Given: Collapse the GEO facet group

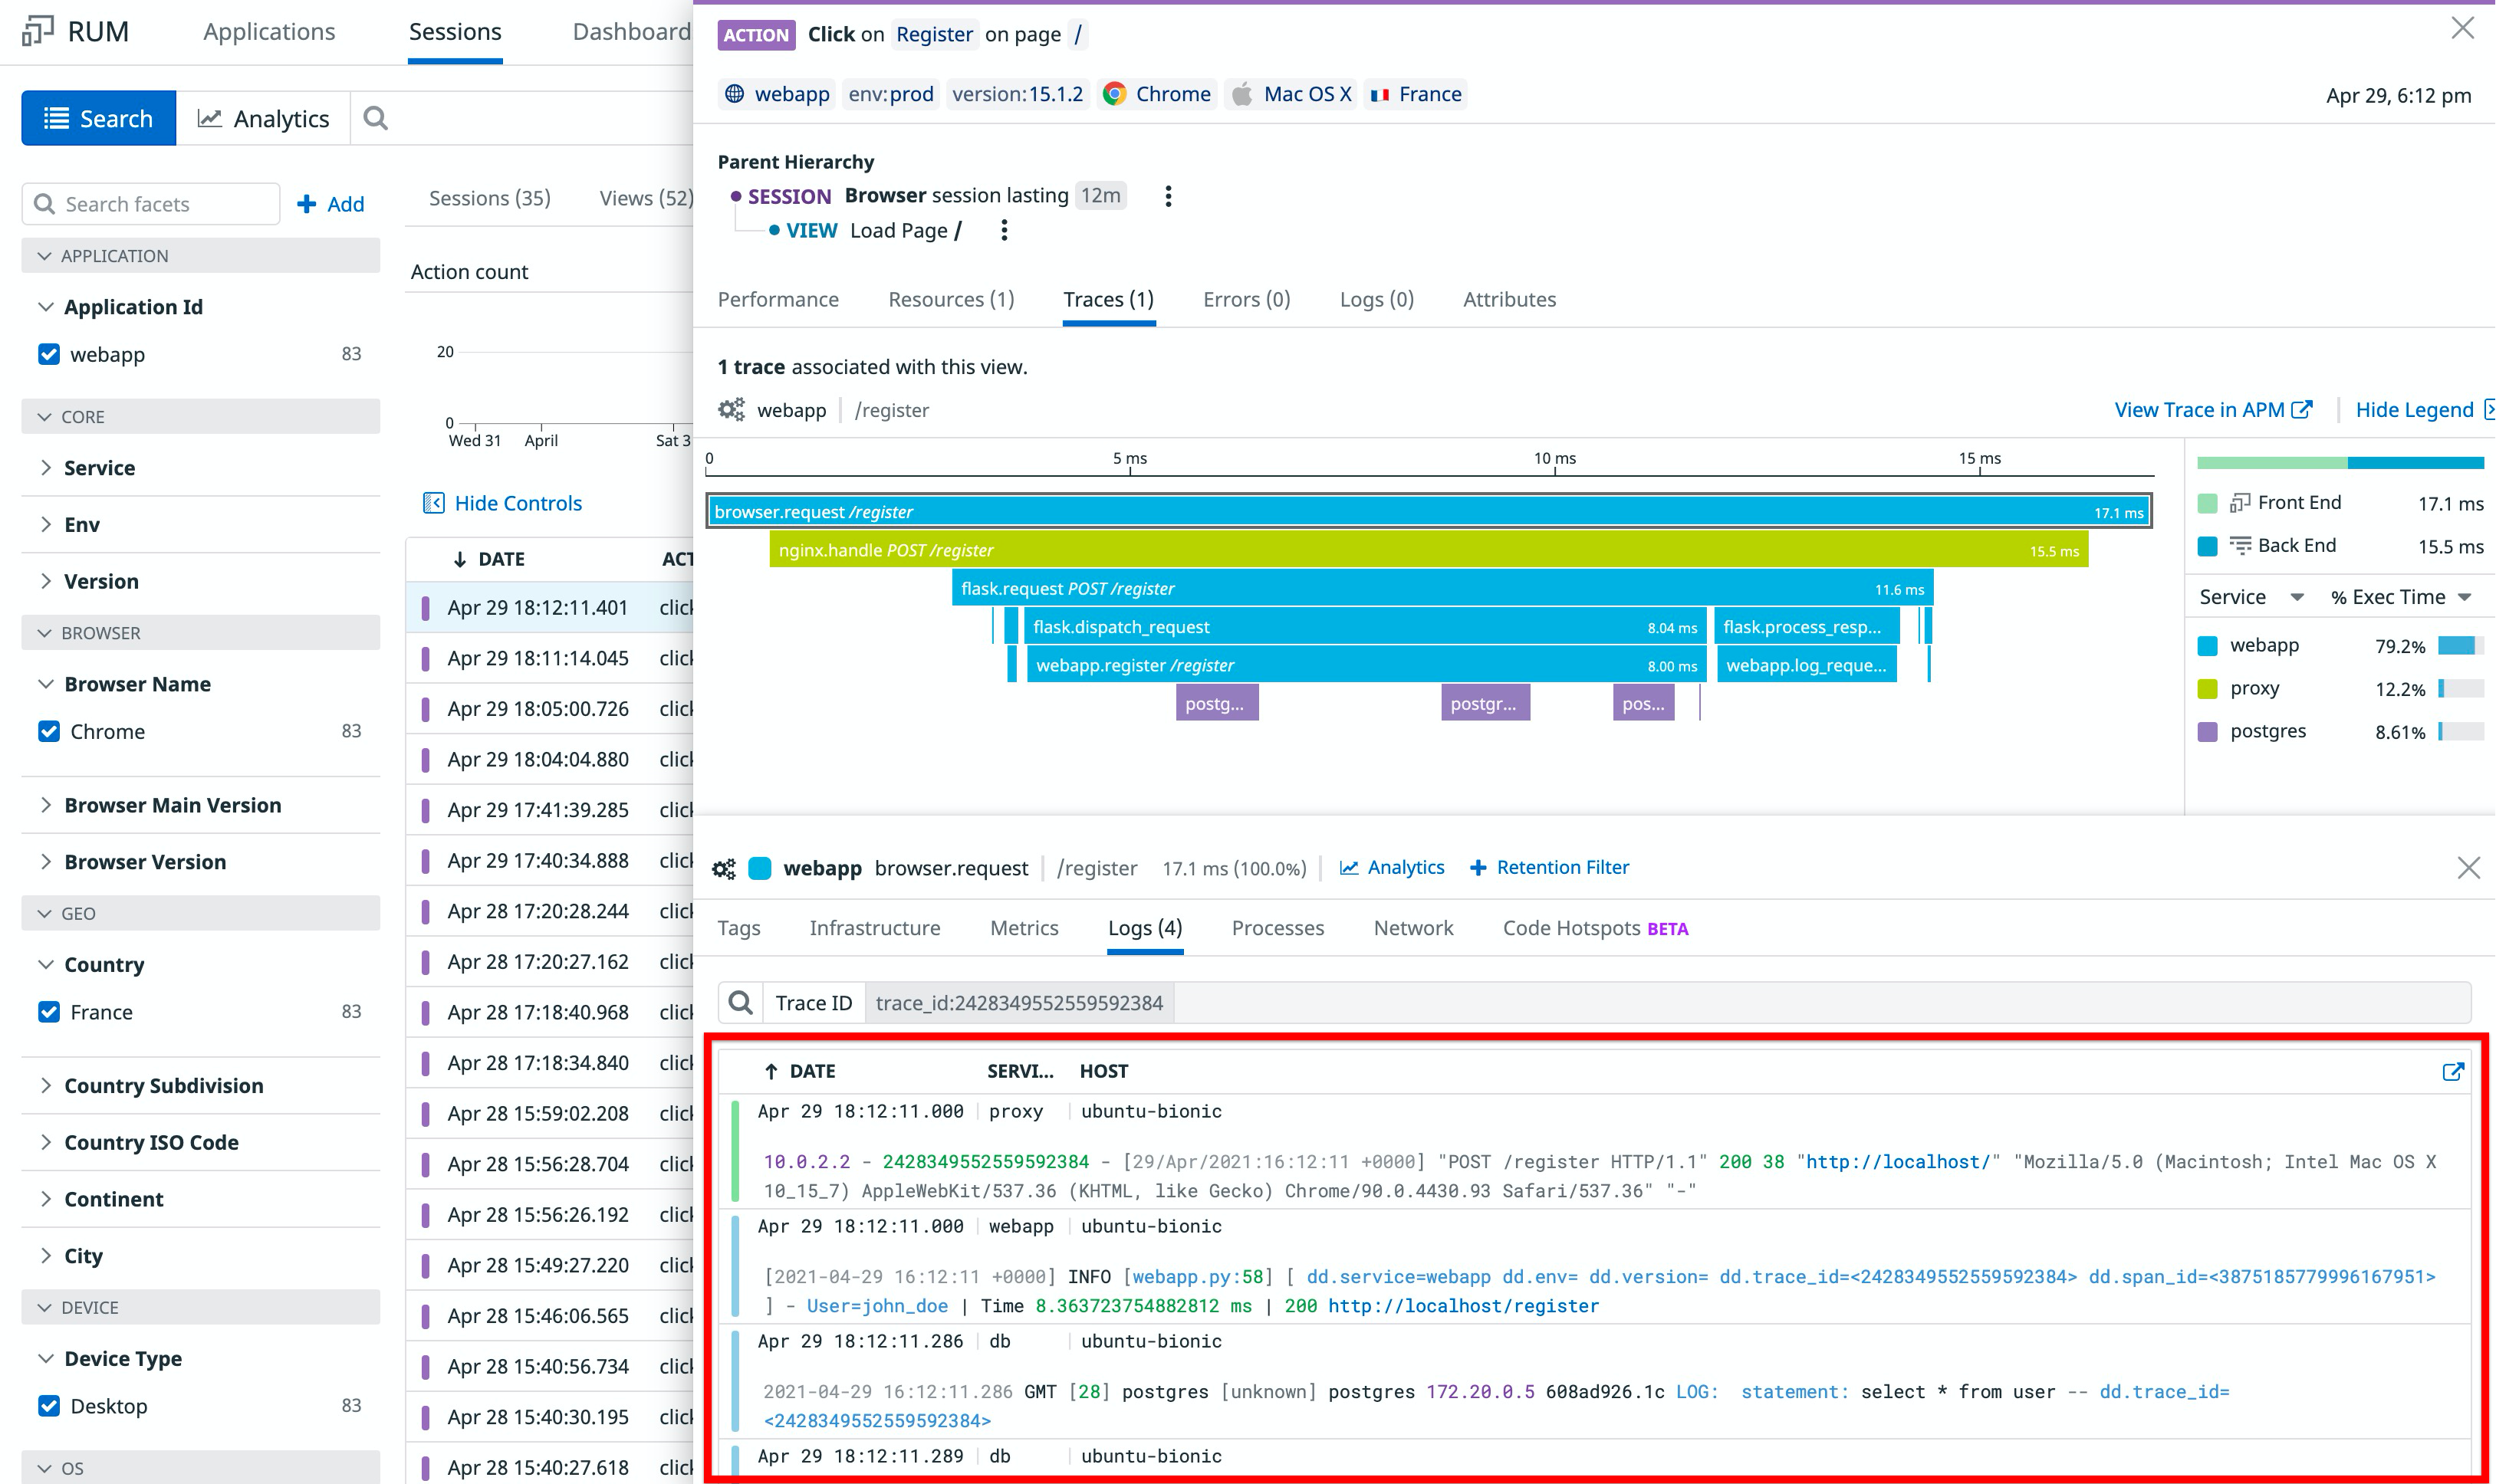Looking at the screenshot, I should [x=200, y=913].
